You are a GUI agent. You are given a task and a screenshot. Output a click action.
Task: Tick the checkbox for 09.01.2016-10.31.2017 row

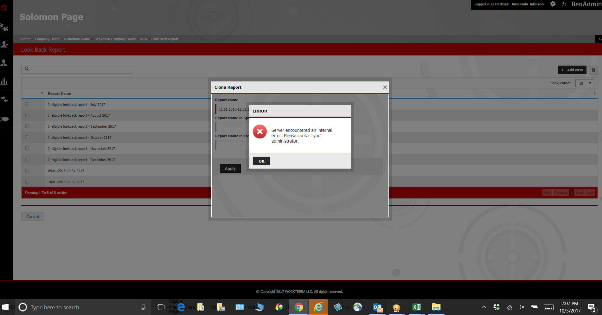(x=27, y=170)
